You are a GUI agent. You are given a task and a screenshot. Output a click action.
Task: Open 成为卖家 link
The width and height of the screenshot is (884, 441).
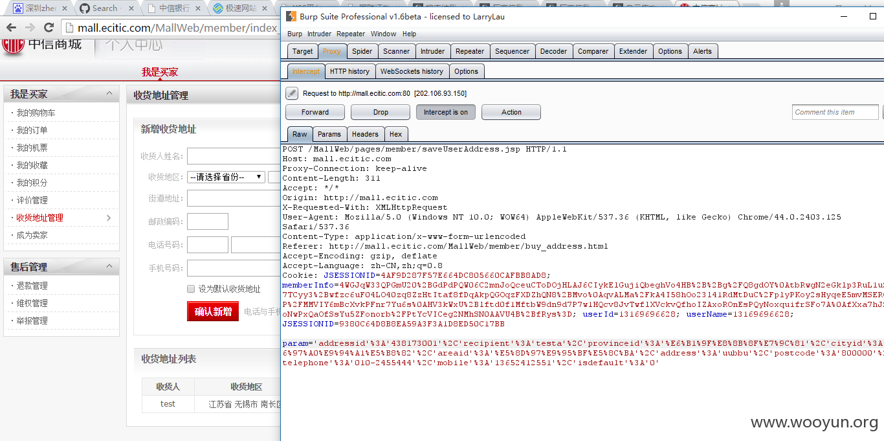pyautogui.click(x=32, y=235)
